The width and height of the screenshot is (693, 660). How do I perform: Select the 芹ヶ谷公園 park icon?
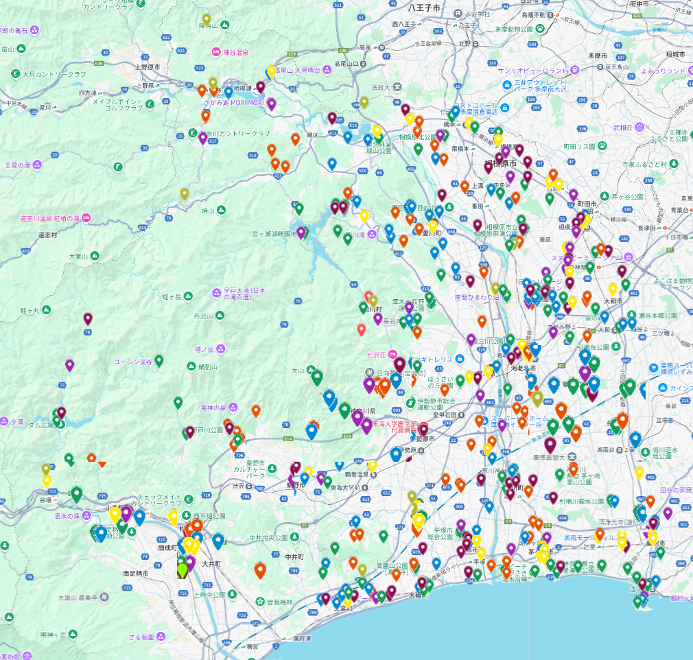click(604, 196)
